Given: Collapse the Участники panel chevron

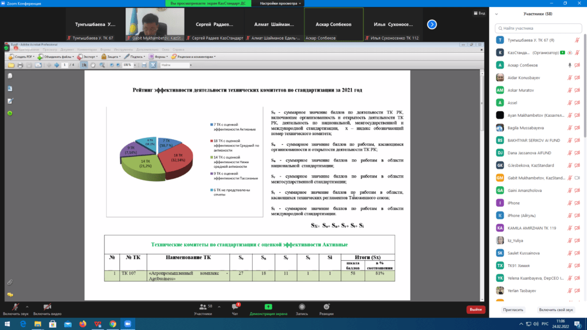Looking at the screenshot, I should tap(496, 14).
